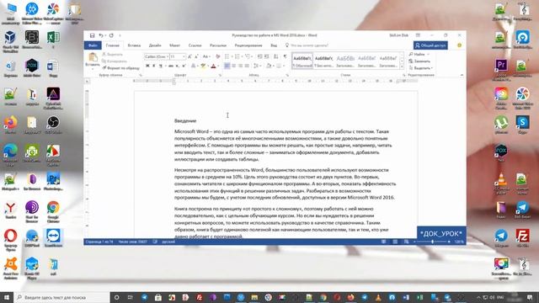Redo the action via Quick Access toolbar

tap(111, 35)
